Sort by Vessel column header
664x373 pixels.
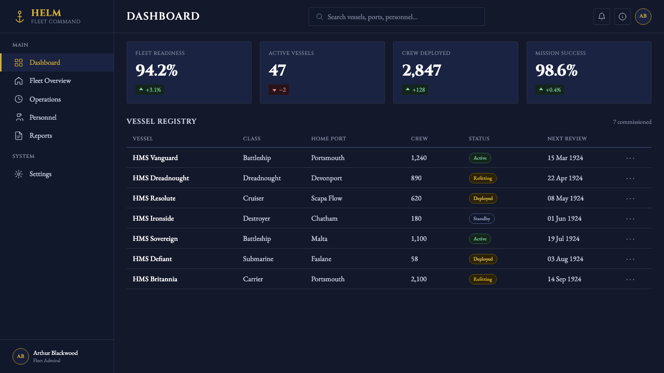[x=143, y=138]
